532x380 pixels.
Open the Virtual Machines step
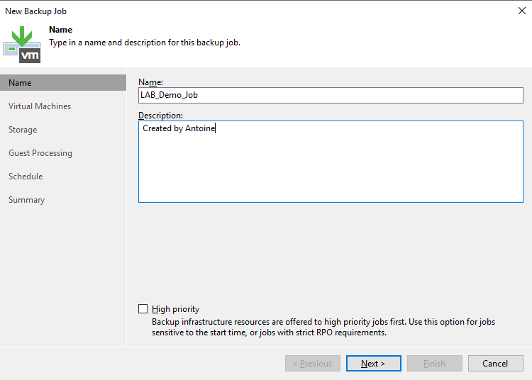click(x=40, y=106)
